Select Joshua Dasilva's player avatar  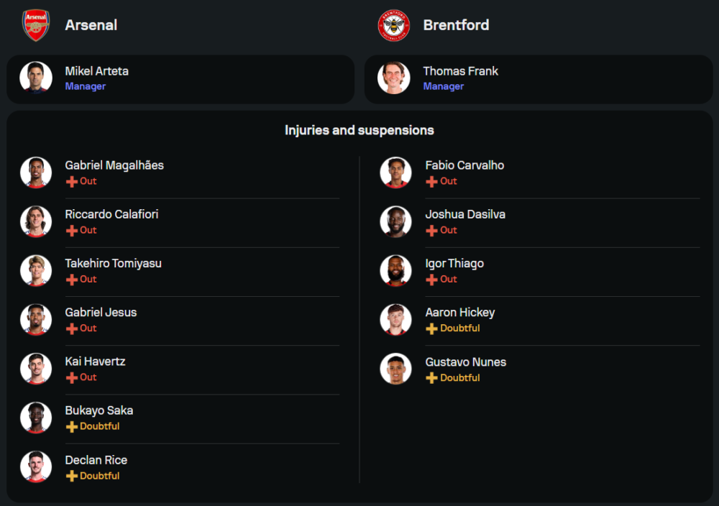tap(395, 221)
